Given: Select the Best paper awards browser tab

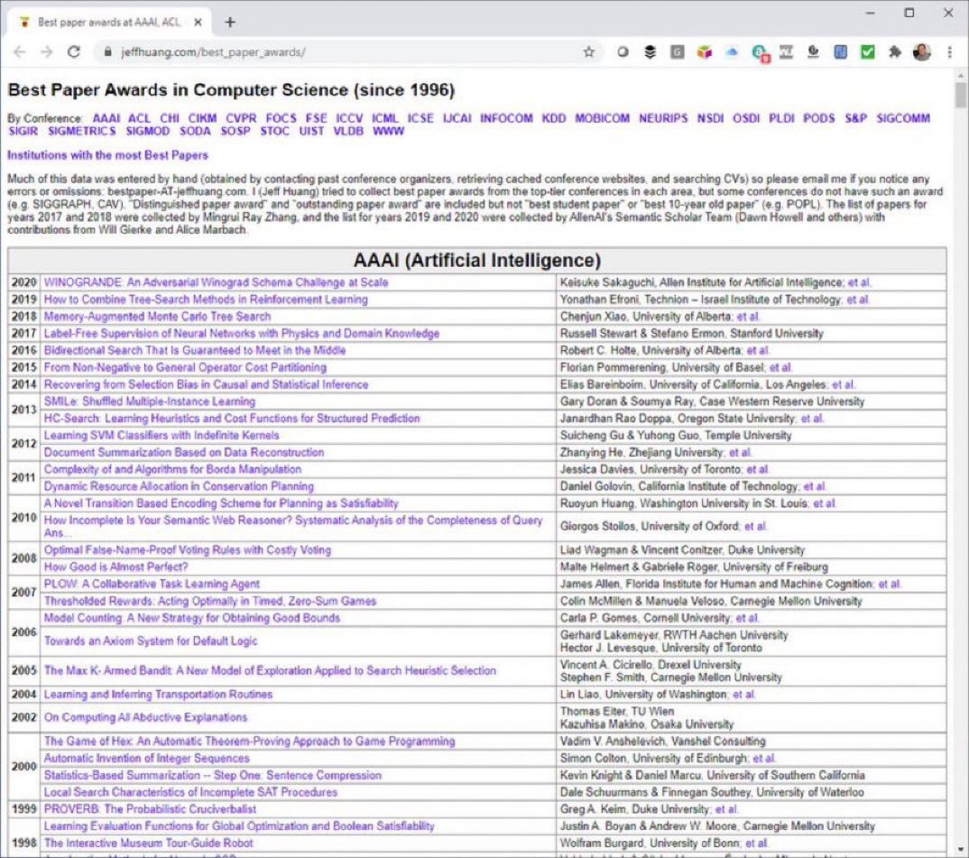Looking at the screenshot, I should click(x=109, y=23).
